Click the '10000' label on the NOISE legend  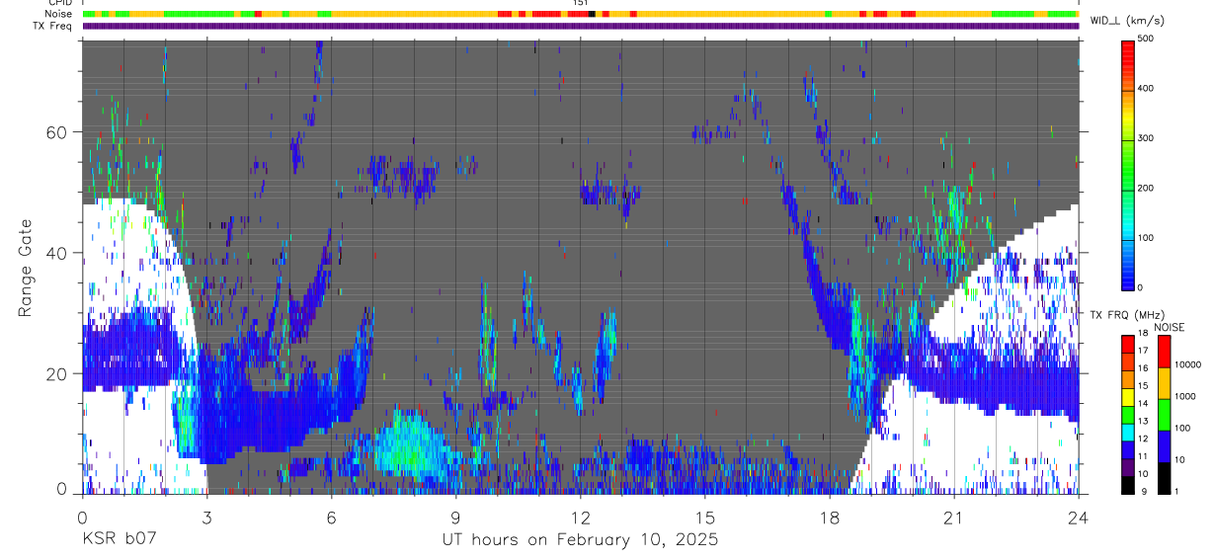[x=1186, y=364]
